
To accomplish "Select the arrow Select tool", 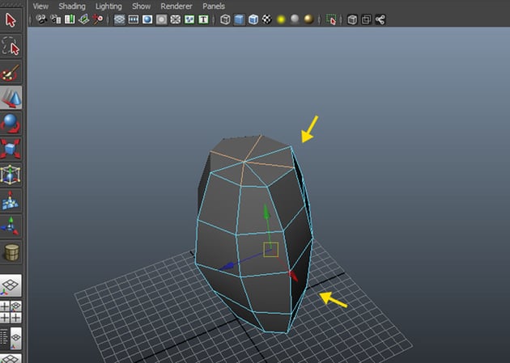I will coord(11,19).
